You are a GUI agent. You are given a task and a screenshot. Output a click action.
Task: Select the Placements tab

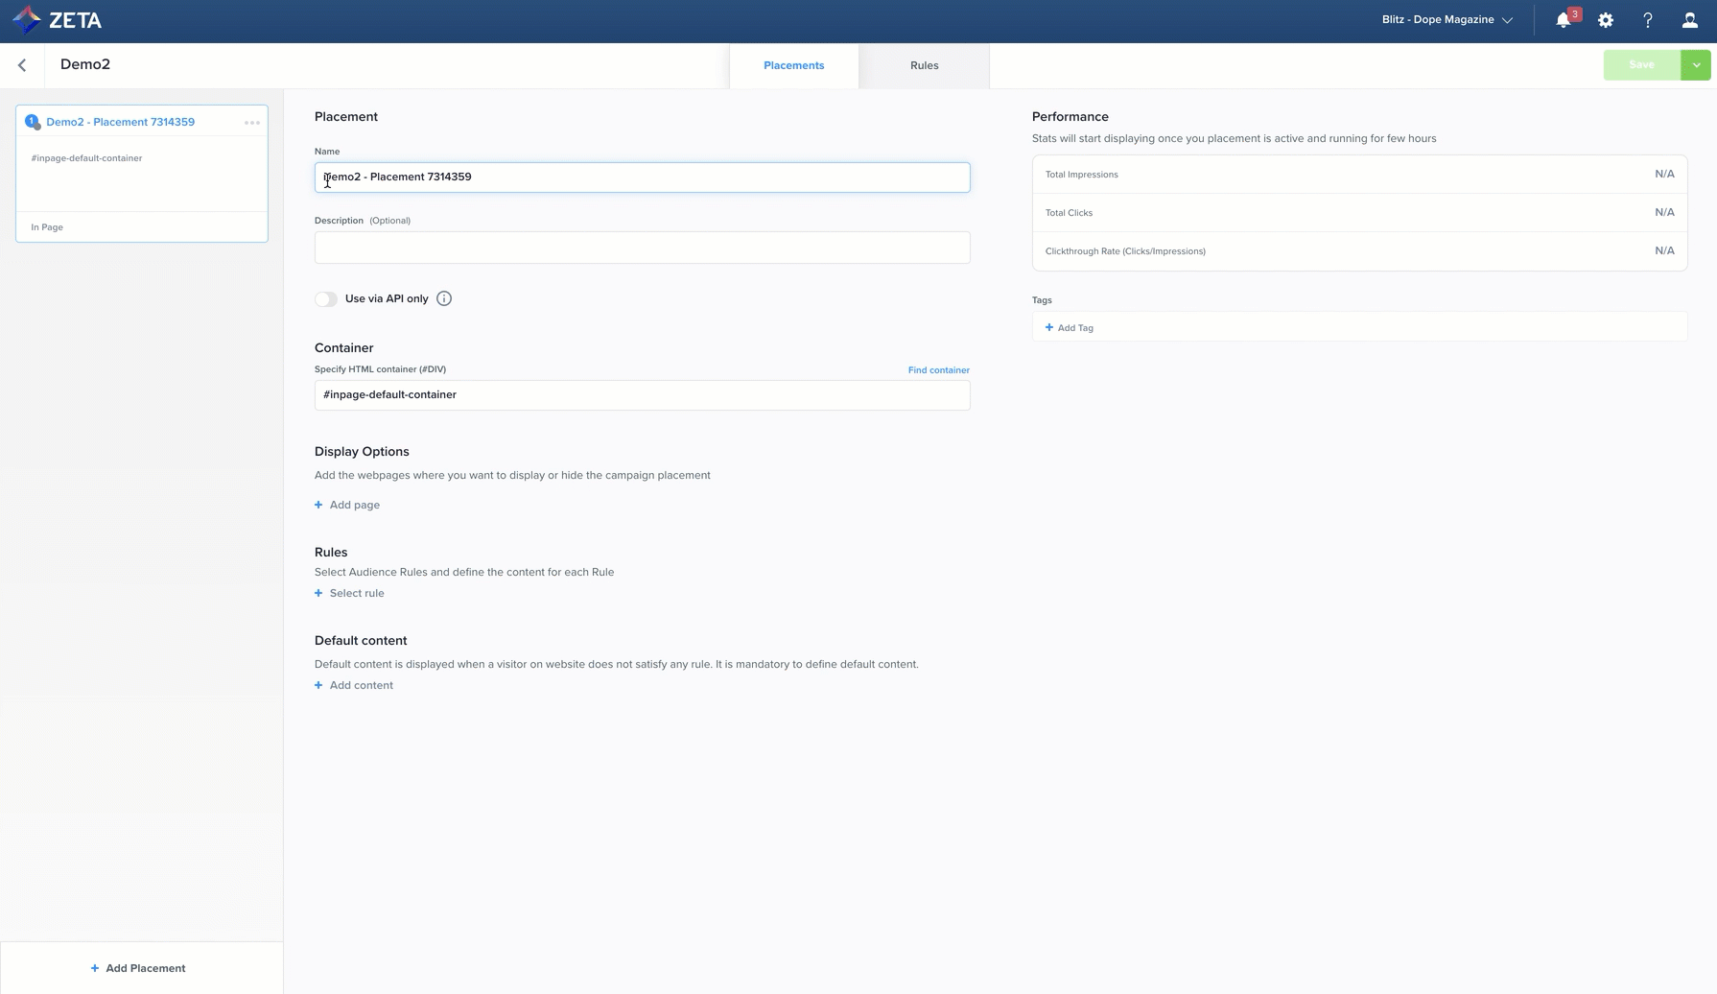tap(793, 65)
